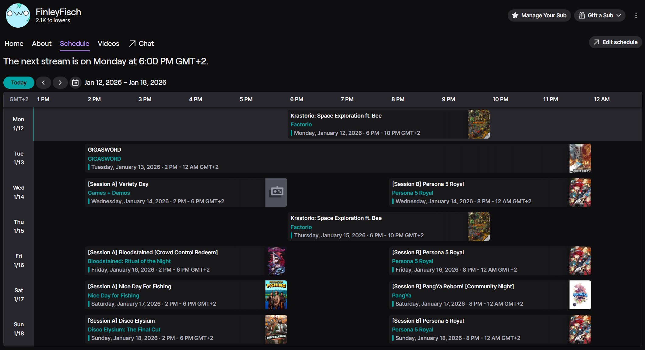Switch to the About tab
645x350 pixels.
pos(42,43)
